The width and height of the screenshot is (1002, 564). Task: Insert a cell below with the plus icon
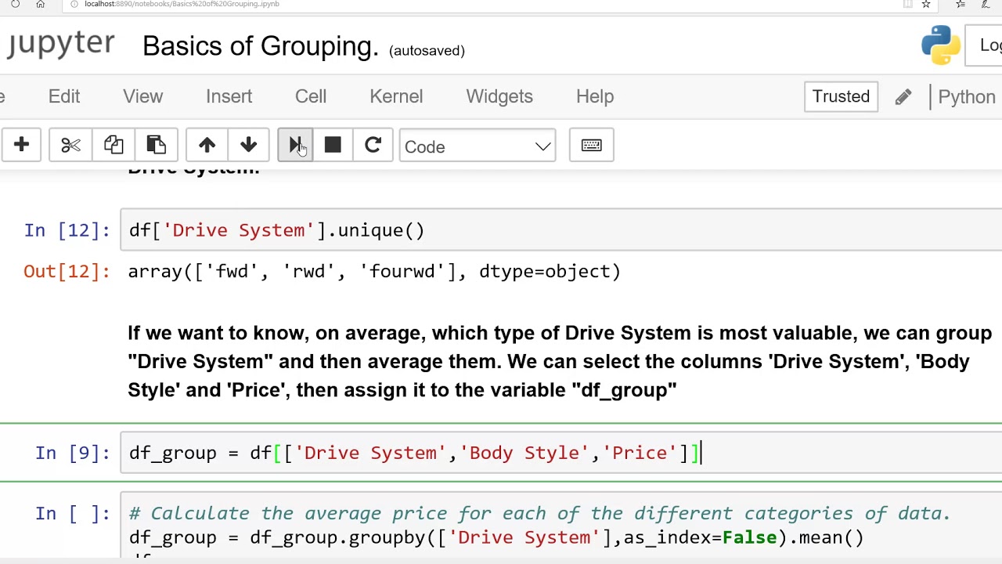coord(21,145)
